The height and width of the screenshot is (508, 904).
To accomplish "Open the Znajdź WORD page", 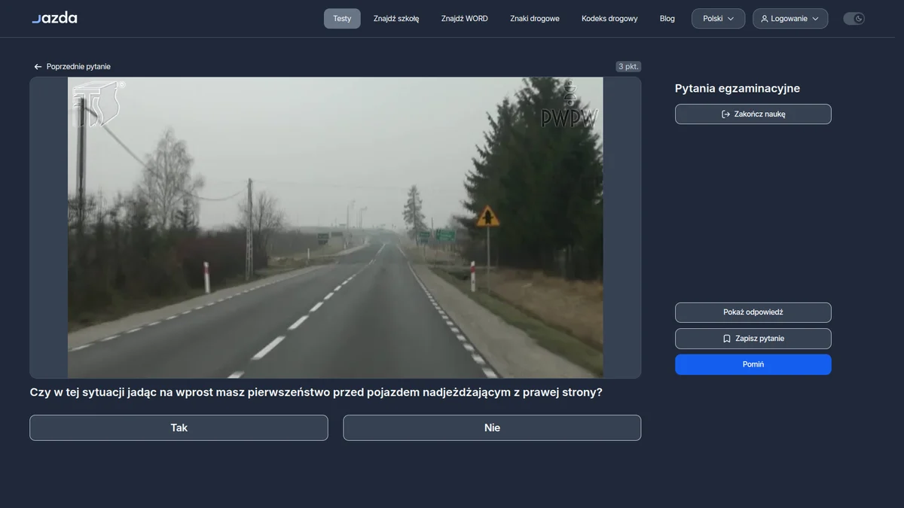I will (465, 19).
